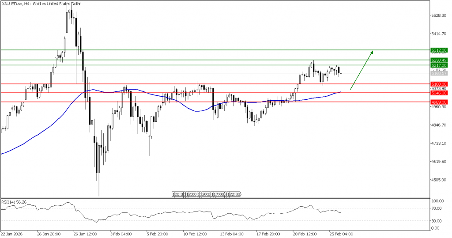Click the 5528.30 price scale value

pyautogui.click(x=439, y=15)
